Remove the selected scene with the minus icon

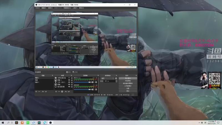[x=39, y=92]
